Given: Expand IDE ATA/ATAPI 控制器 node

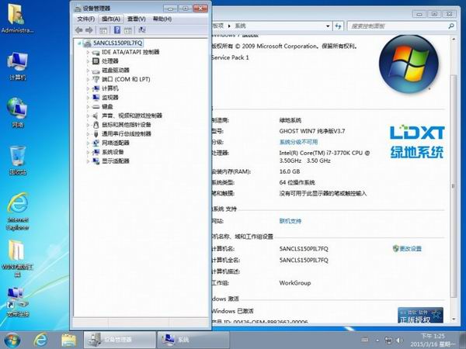Looking at the screenshot, I should click(88, 52).
